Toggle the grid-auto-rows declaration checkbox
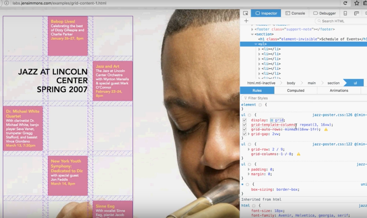 point(244,129)
